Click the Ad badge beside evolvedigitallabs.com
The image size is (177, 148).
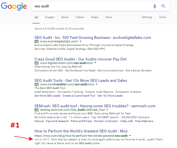(36, 42)
